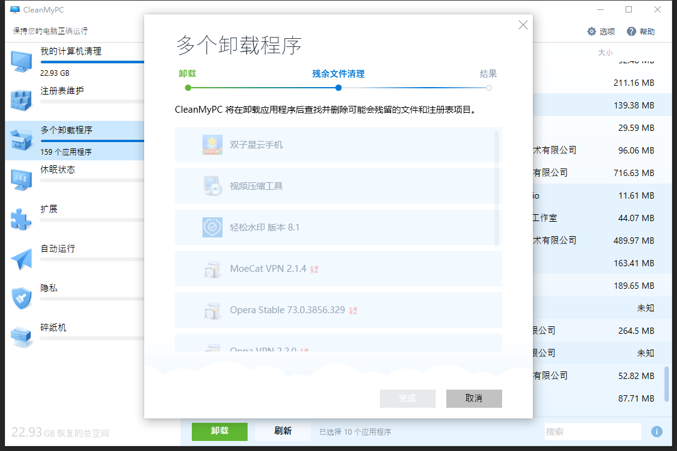Screen dimensions: 677x451
Task: Click the My Computer Cleanup monitor icon
Action: [21, 61]
